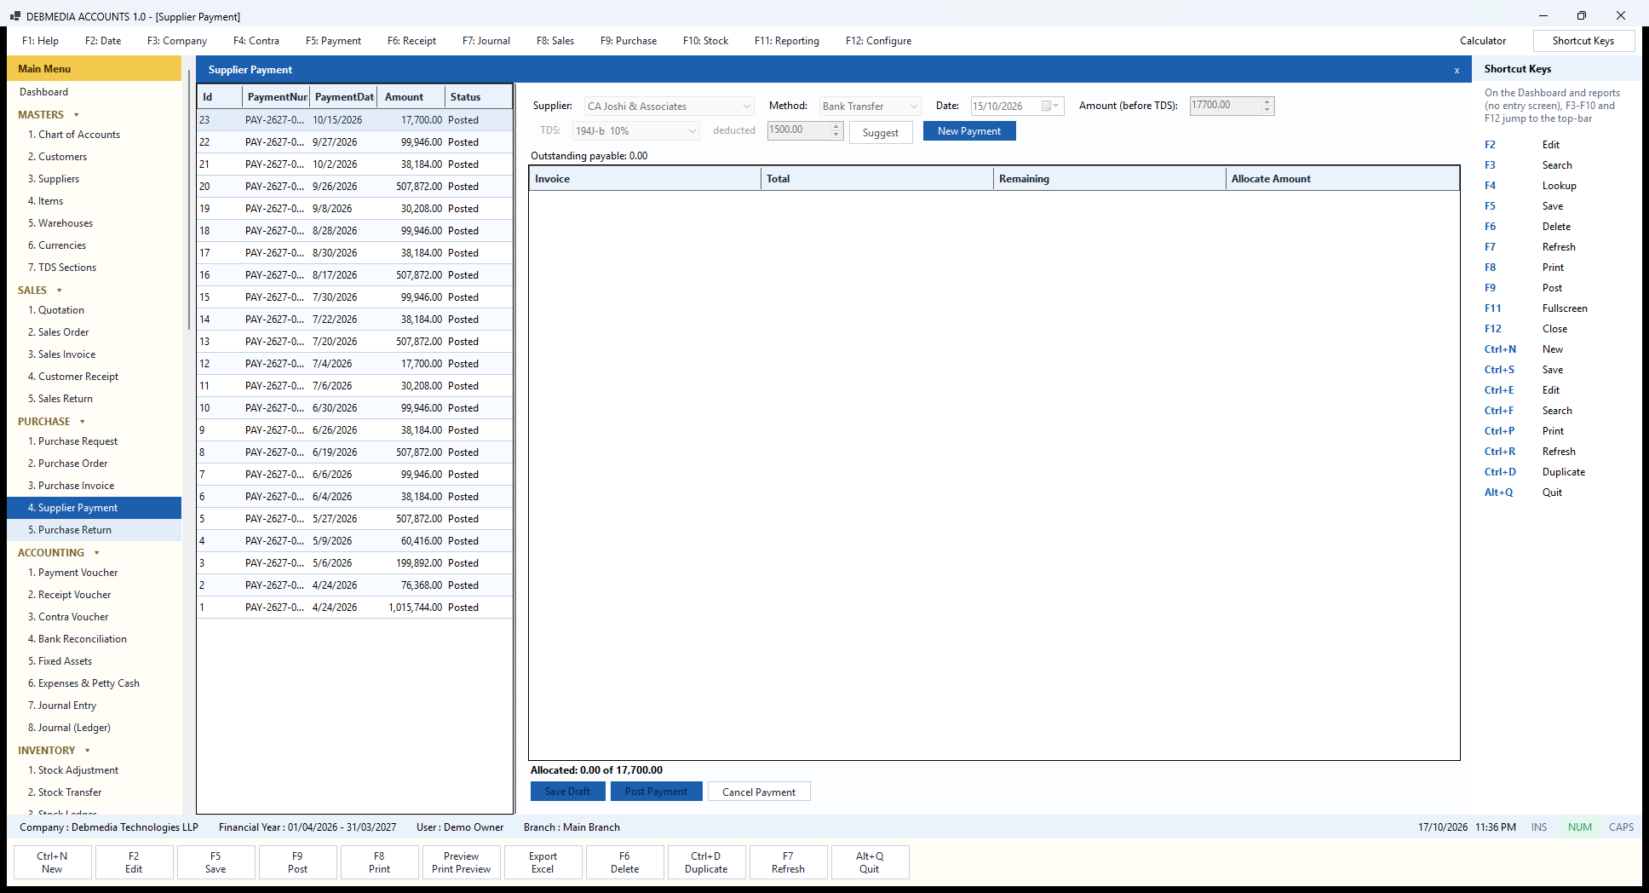Click the New Payment button
Screen dimensions: 1649x893
(x=969, y=131)
